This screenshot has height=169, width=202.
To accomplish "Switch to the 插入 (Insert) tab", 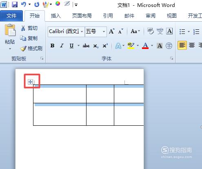I will point(55,16).
